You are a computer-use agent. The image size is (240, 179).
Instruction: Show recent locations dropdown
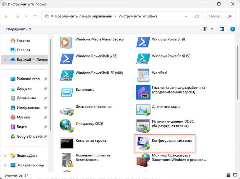point(26,16)
